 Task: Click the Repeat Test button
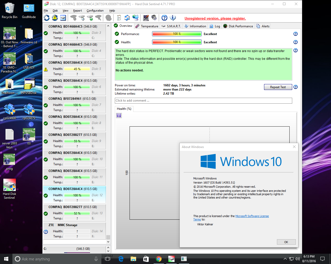(x=278, y=87)
